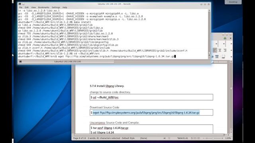Open the Settings menu in Konsole
The image size is (255, 143).
56,8
